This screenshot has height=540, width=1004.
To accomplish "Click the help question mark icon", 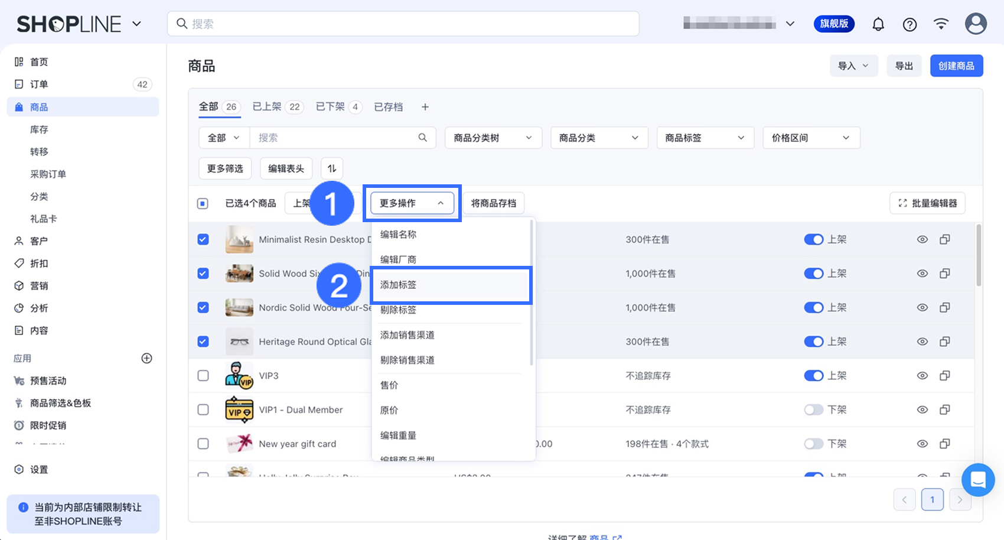I will [910, 24].
